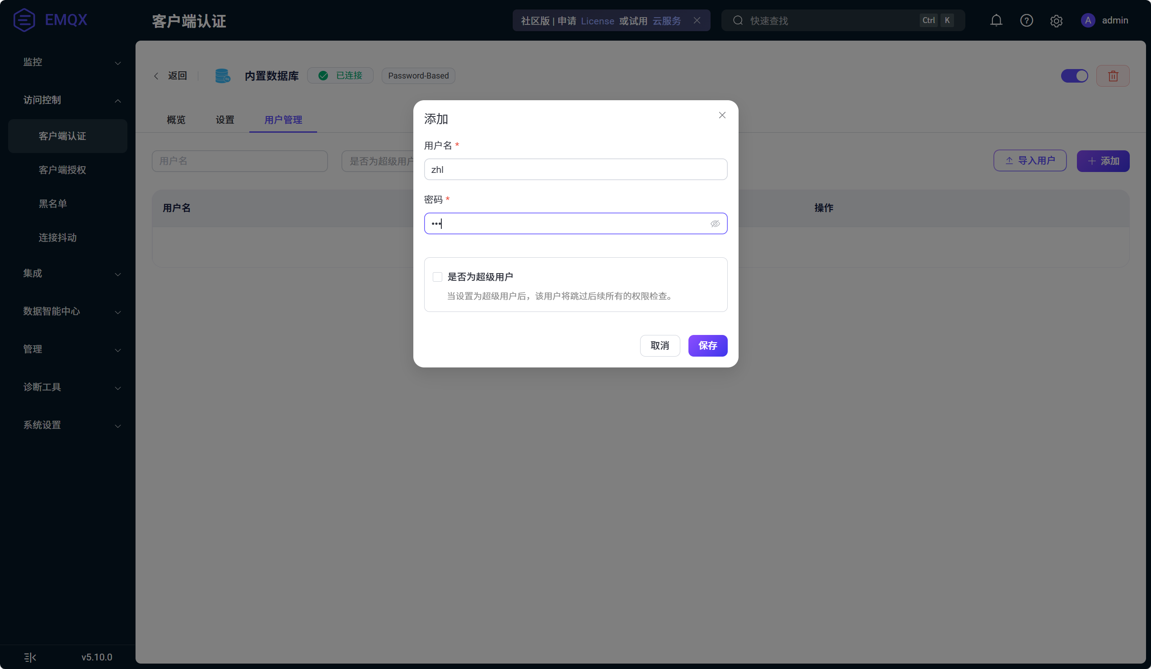Viewport: 1151px width, 669px height.
Task: Collapse the sidebar using bottom-left icon
Action: click(30, 657)
